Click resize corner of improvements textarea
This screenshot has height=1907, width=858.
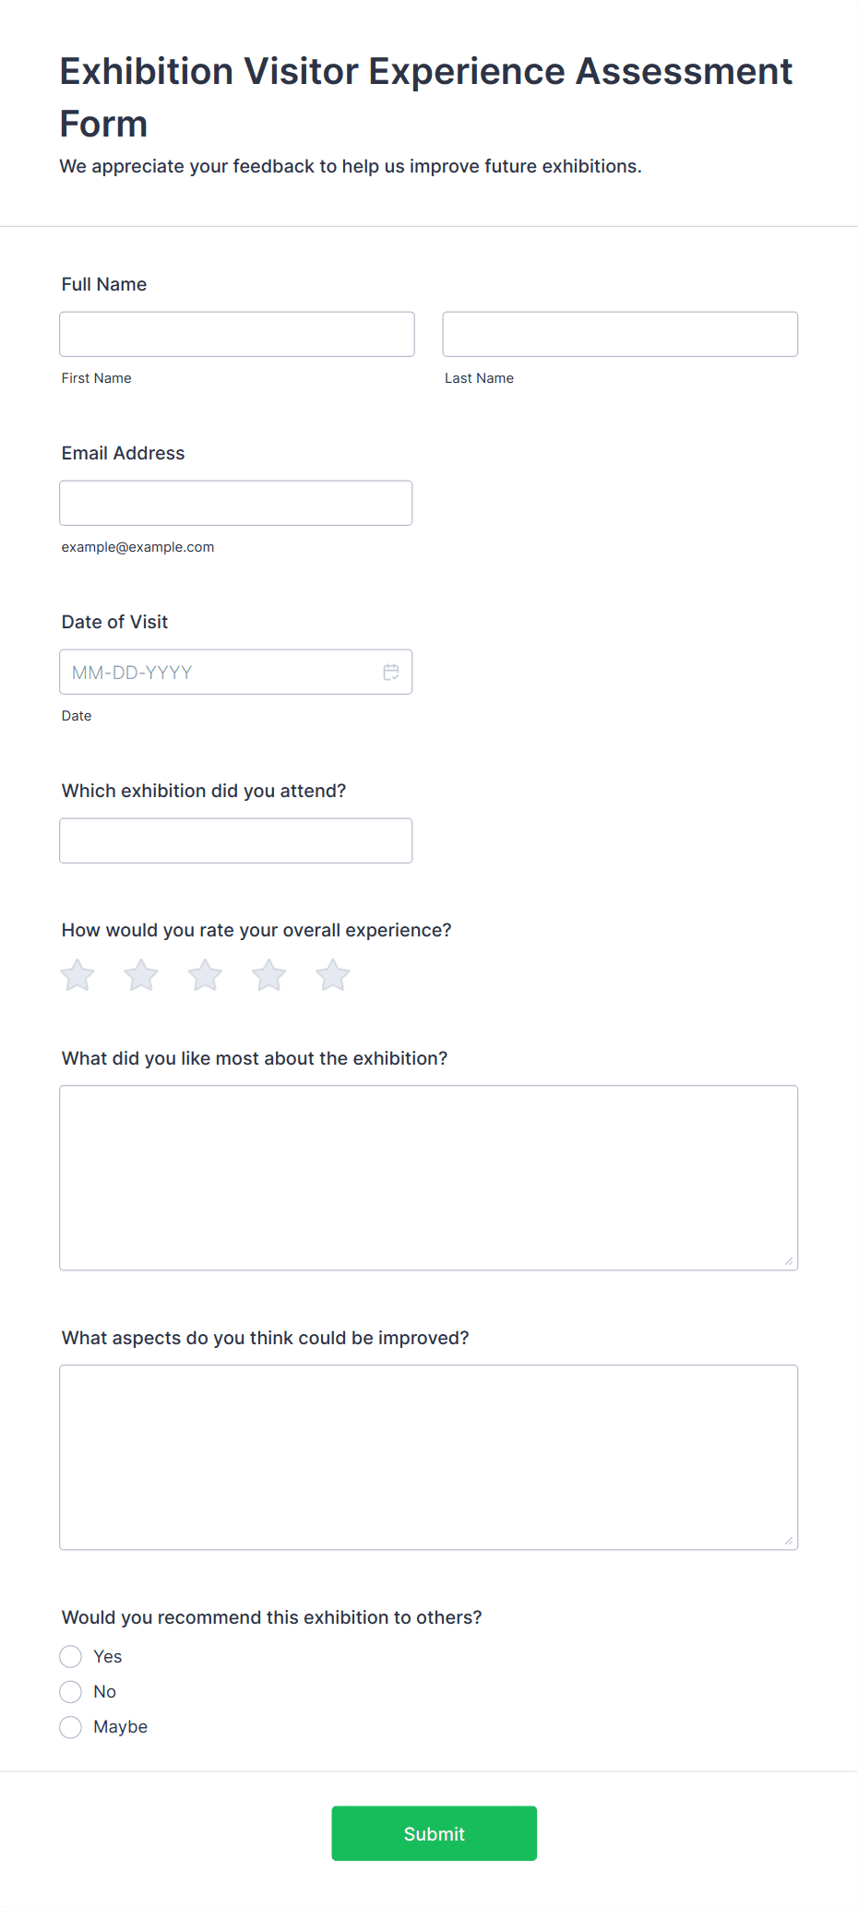(789, 1541)
